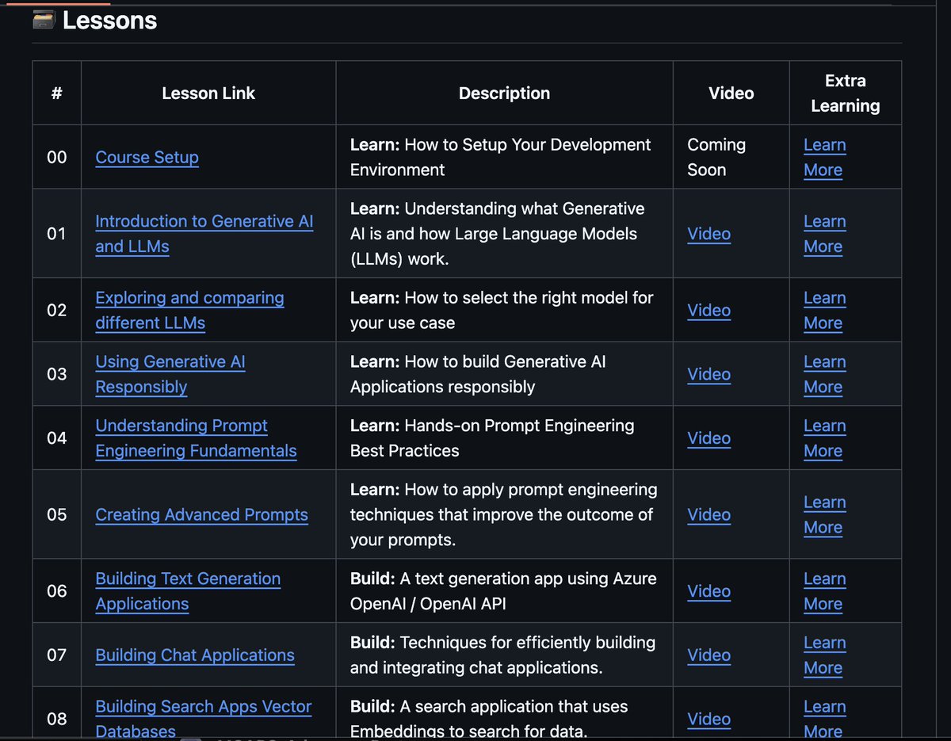Open Learn More in row 08
The width and height of the screenshot is (951, 741).
[825, 719]
